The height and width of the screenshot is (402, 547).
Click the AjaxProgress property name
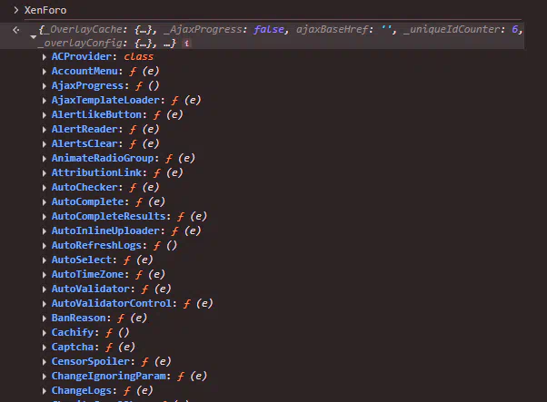[87, 85]
